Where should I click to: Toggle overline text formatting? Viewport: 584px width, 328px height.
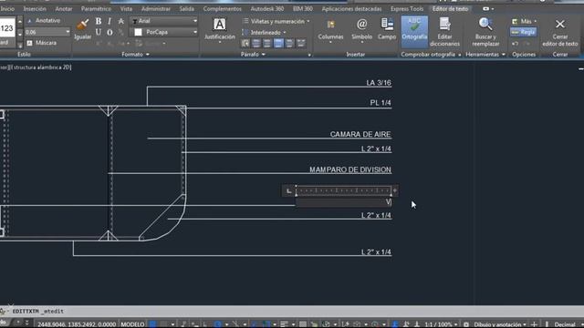point(109,33)
